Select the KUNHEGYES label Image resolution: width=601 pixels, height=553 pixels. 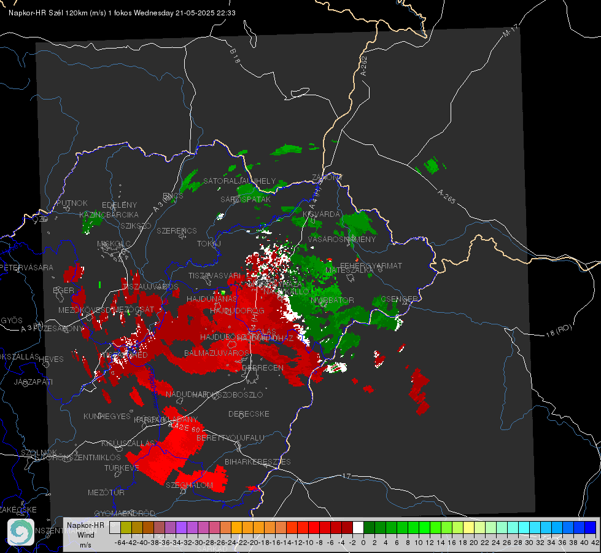tap(107, 416)
